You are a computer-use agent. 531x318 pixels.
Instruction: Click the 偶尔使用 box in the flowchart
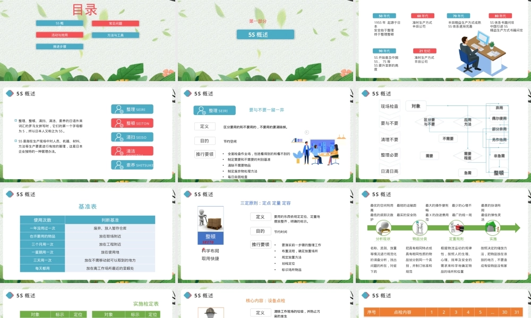pyautogui.click(x=499, y=119)
